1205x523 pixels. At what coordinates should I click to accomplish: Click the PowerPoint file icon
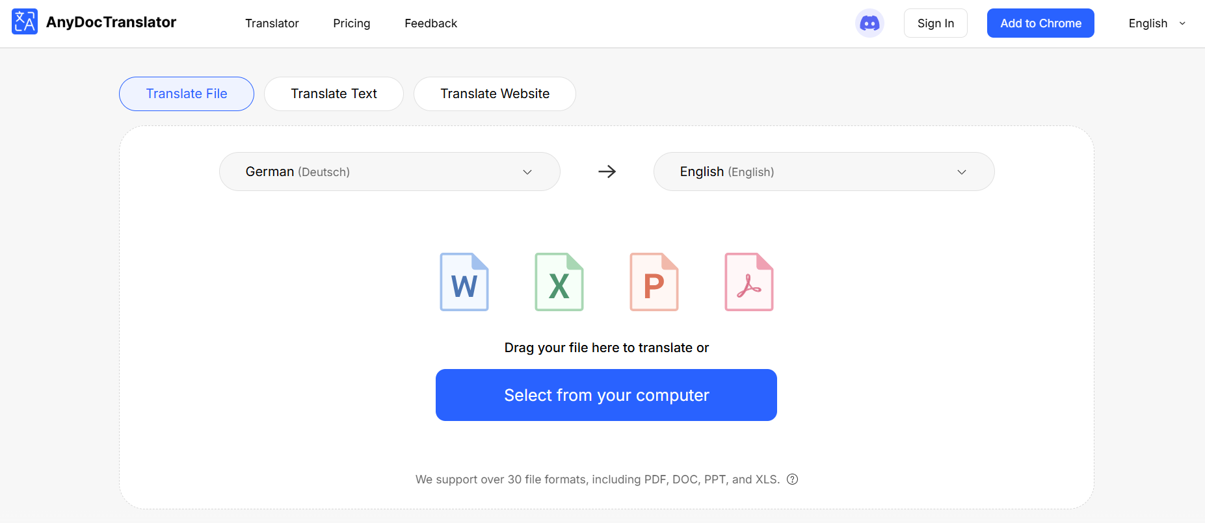(x=654, y=282)
